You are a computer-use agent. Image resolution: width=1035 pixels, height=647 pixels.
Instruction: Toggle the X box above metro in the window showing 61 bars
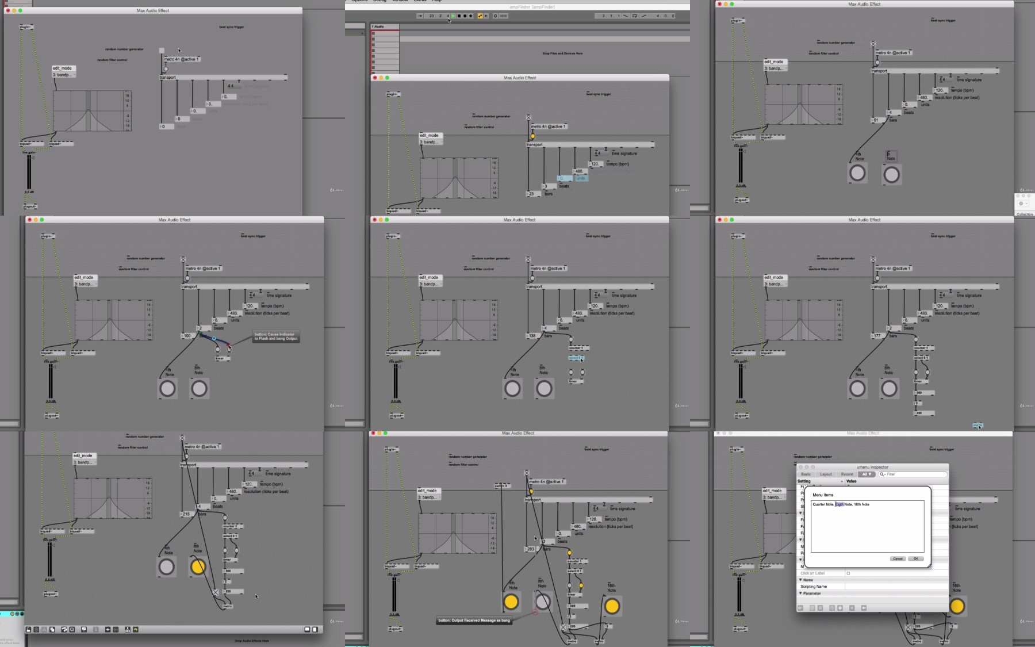(873, 44)
